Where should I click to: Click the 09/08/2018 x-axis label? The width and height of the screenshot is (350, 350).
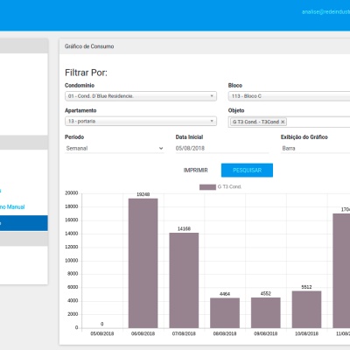pyautogui.click(x=266, y=333)
